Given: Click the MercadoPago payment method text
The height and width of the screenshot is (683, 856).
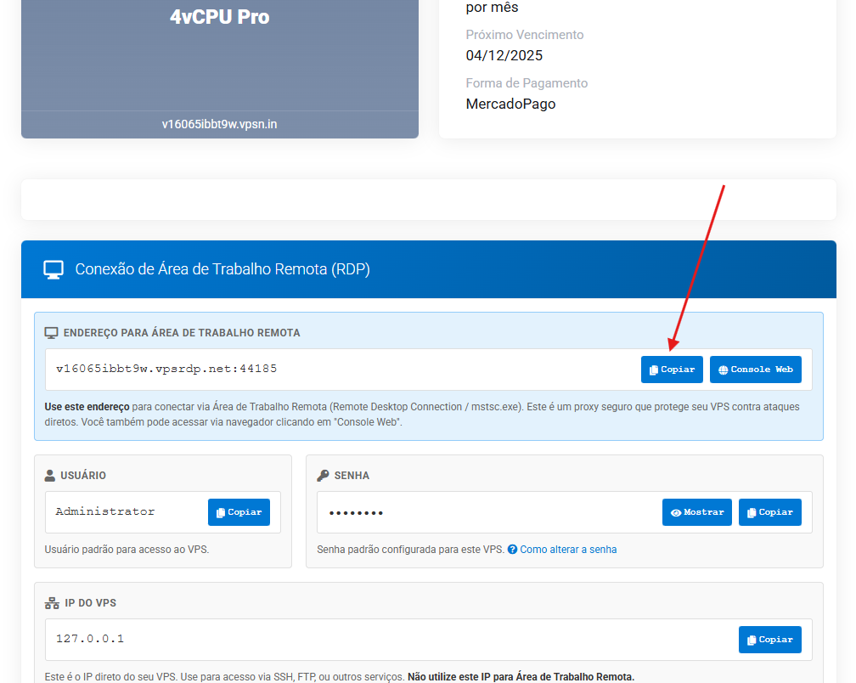Looking at the screenshot, I should click(510, 104).
